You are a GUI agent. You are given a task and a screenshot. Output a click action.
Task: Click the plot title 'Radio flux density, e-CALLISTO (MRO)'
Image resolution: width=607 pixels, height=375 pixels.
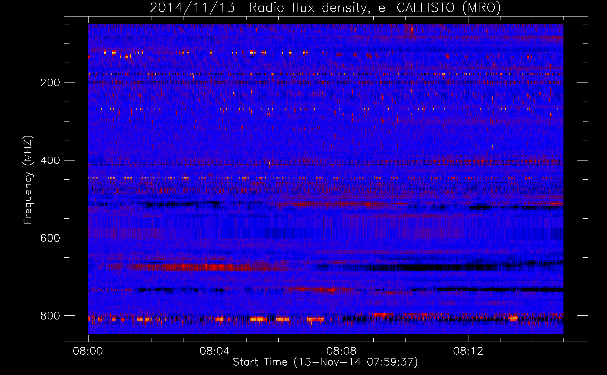tap(375, 8)
